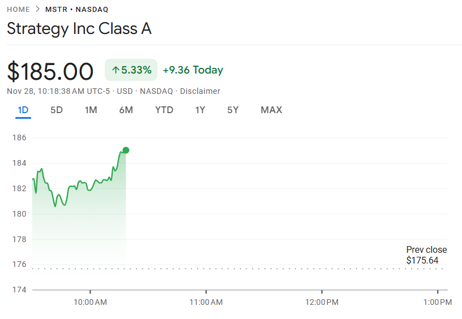Click the HOME breadcrumb link
The height and width of the screenshot is (319, 462).
coord(19,10)
